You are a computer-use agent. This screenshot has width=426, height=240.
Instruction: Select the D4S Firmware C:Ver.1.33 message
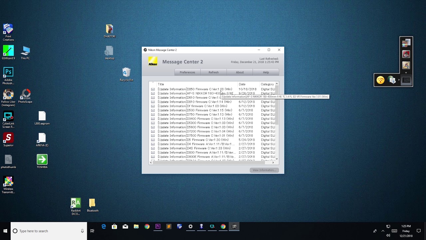[194, 148]
